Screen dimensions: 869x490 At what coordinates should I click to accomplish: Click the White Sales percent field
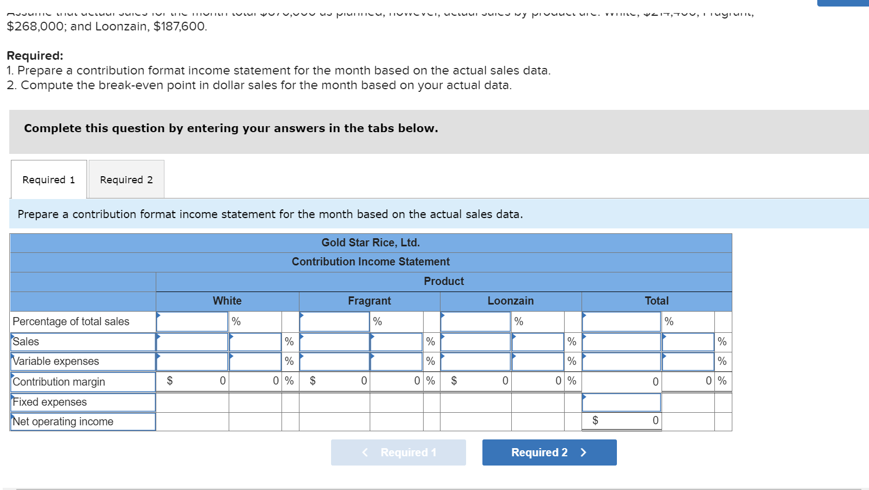tap(255, 342)
